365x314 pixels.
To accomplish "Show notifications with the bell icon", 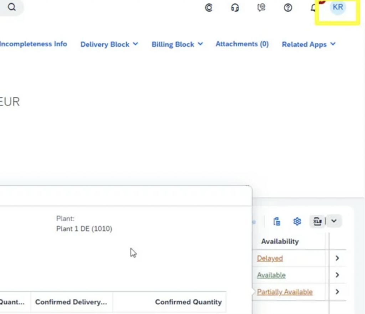I will tap(314, 7).
